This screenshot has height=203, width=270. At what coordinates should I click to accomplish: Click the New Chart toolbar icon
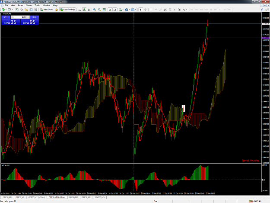click(3, 10)
